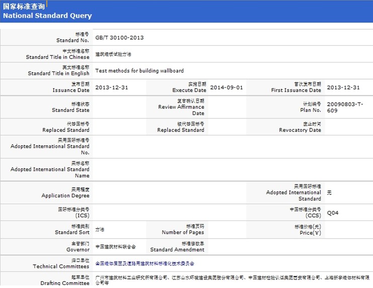Viewport: 373px width, 288px height.
Task: Click the CCS value Q04
Action: click(333, 213)
